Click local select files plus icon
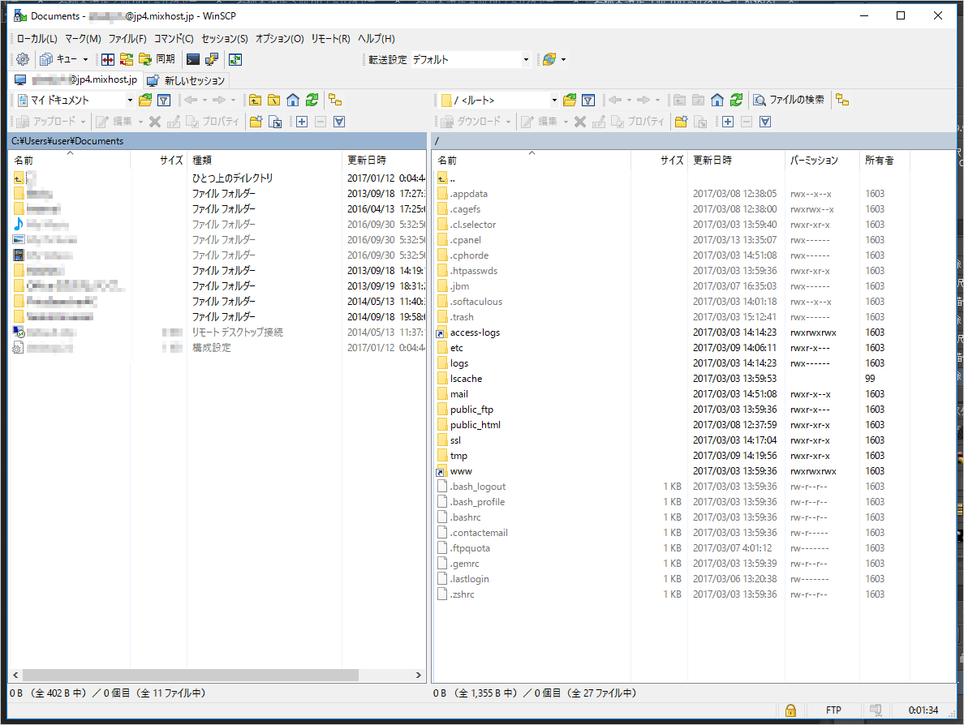 (302, 122)
